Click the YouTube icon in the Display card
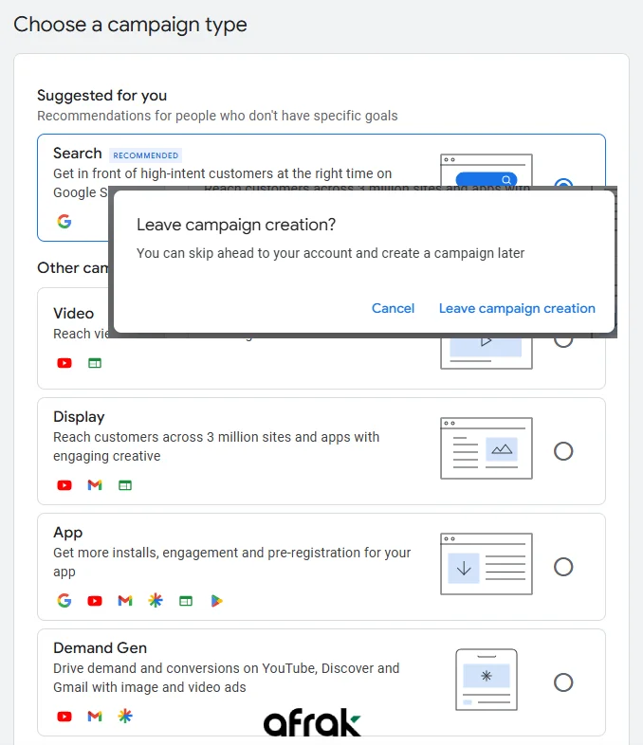This screenshot has height=745, width=643. 64,485
